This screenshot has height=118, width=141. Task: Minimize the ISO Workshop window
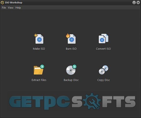(134, 3)
